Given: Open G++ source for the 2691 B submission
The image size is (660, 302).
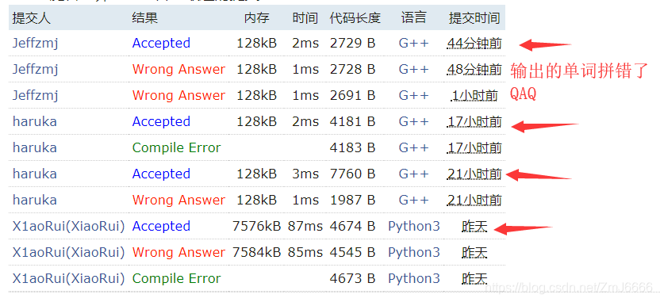Looking at the screenshot, I should 414,95.
